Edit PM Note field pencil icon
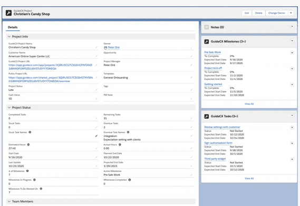300x206 pixels. (191, 99)
